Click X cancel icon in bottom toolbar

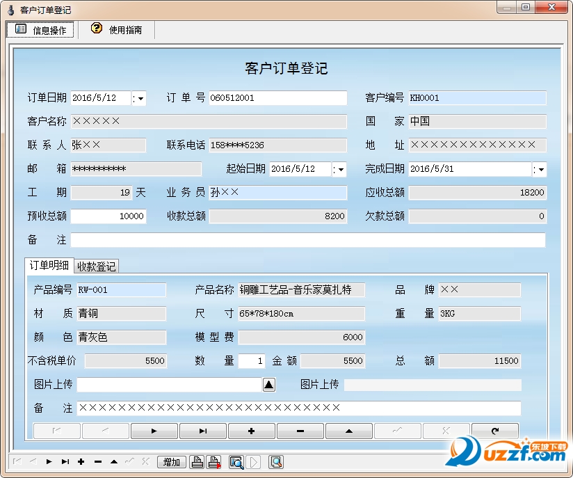146,461
